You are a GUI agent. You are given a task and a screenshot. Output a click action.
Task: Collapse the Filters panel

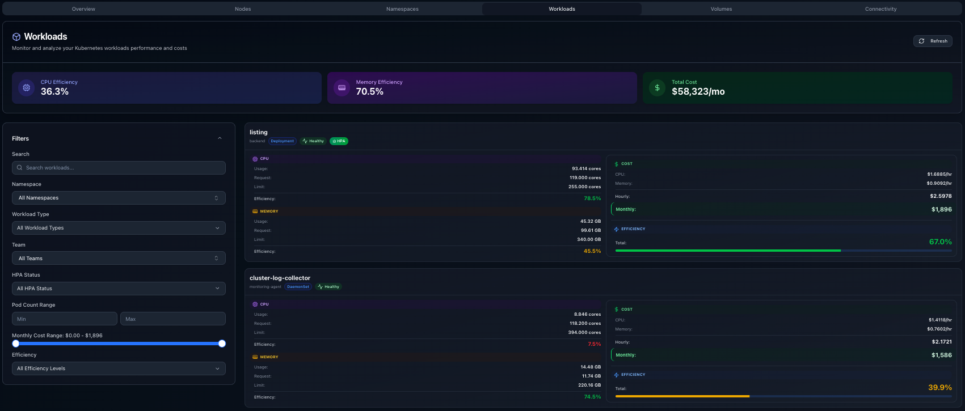point(220,138)
